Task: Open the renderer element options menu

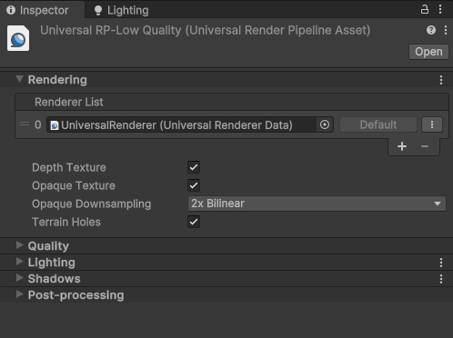Action: click(x=432, y=124)
